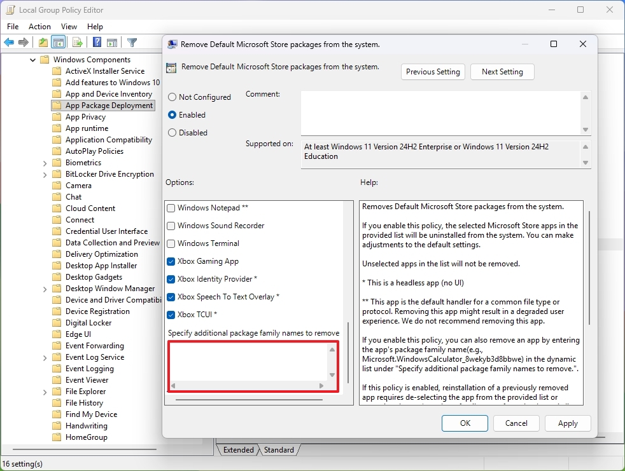
Task: Click the additional package family names field
Action: click(248, 362)
